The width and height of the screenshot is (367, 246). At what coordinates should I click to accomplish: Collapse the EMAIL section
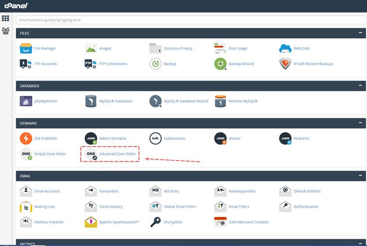pos(361,175)
